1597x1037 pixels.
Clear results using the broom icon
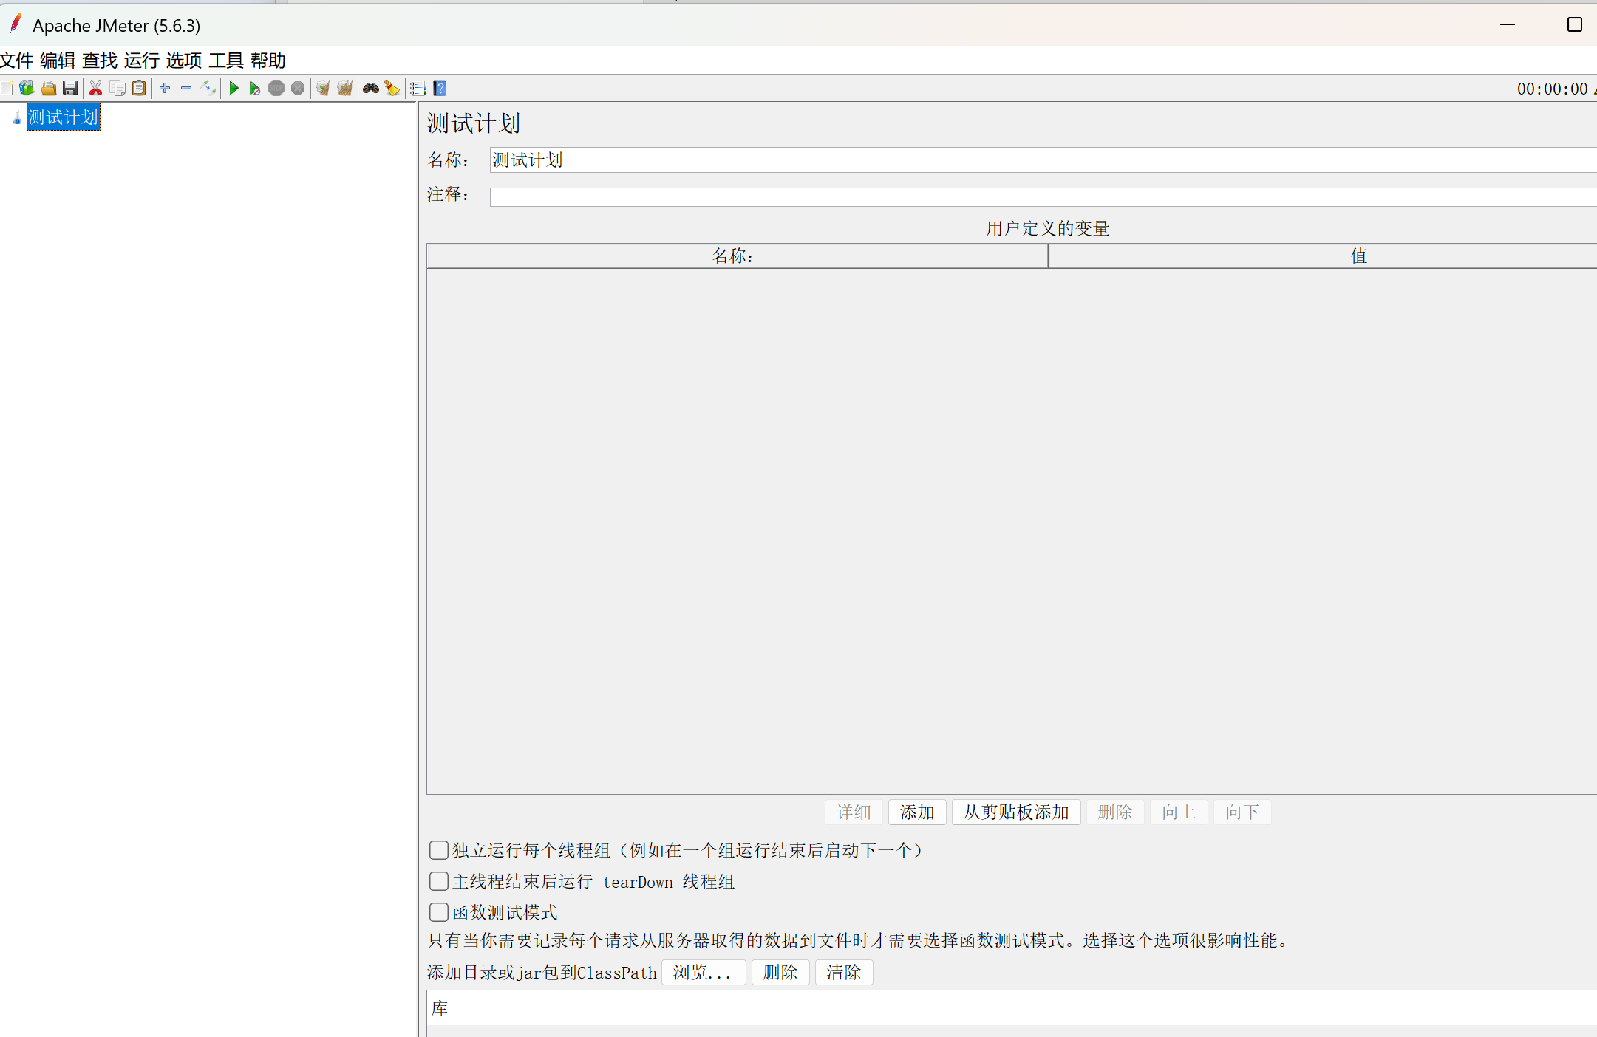(392, 88)
